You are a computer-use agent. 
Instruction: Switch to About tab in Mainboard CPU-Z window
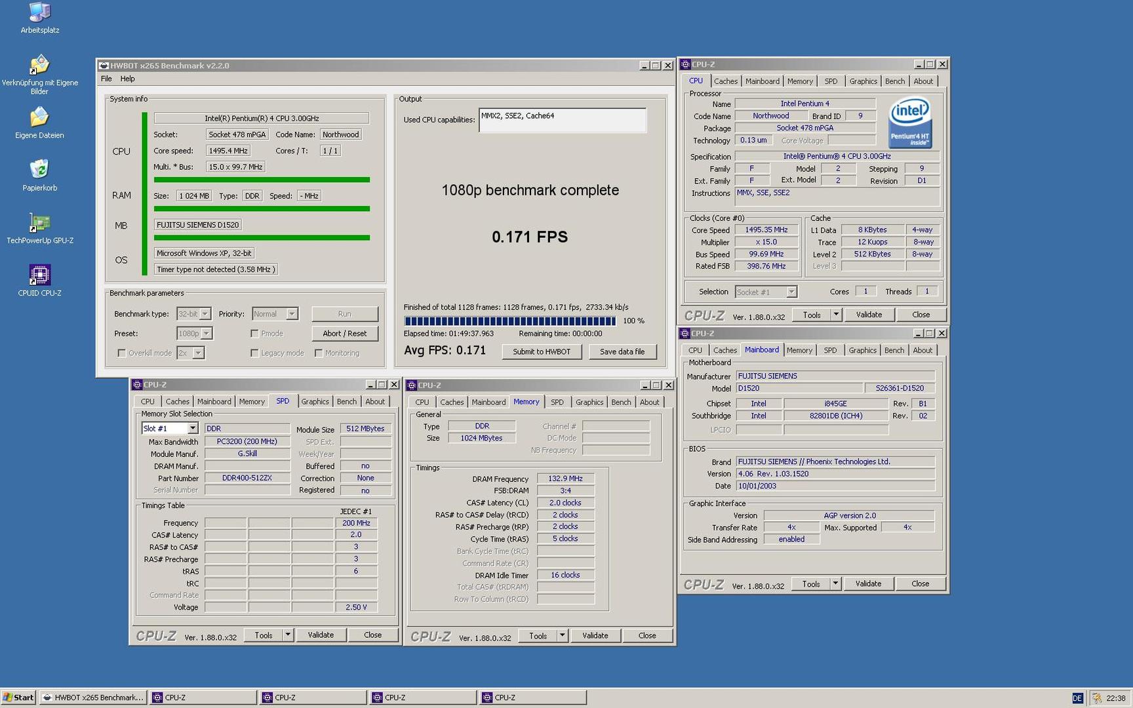point(923,351)
